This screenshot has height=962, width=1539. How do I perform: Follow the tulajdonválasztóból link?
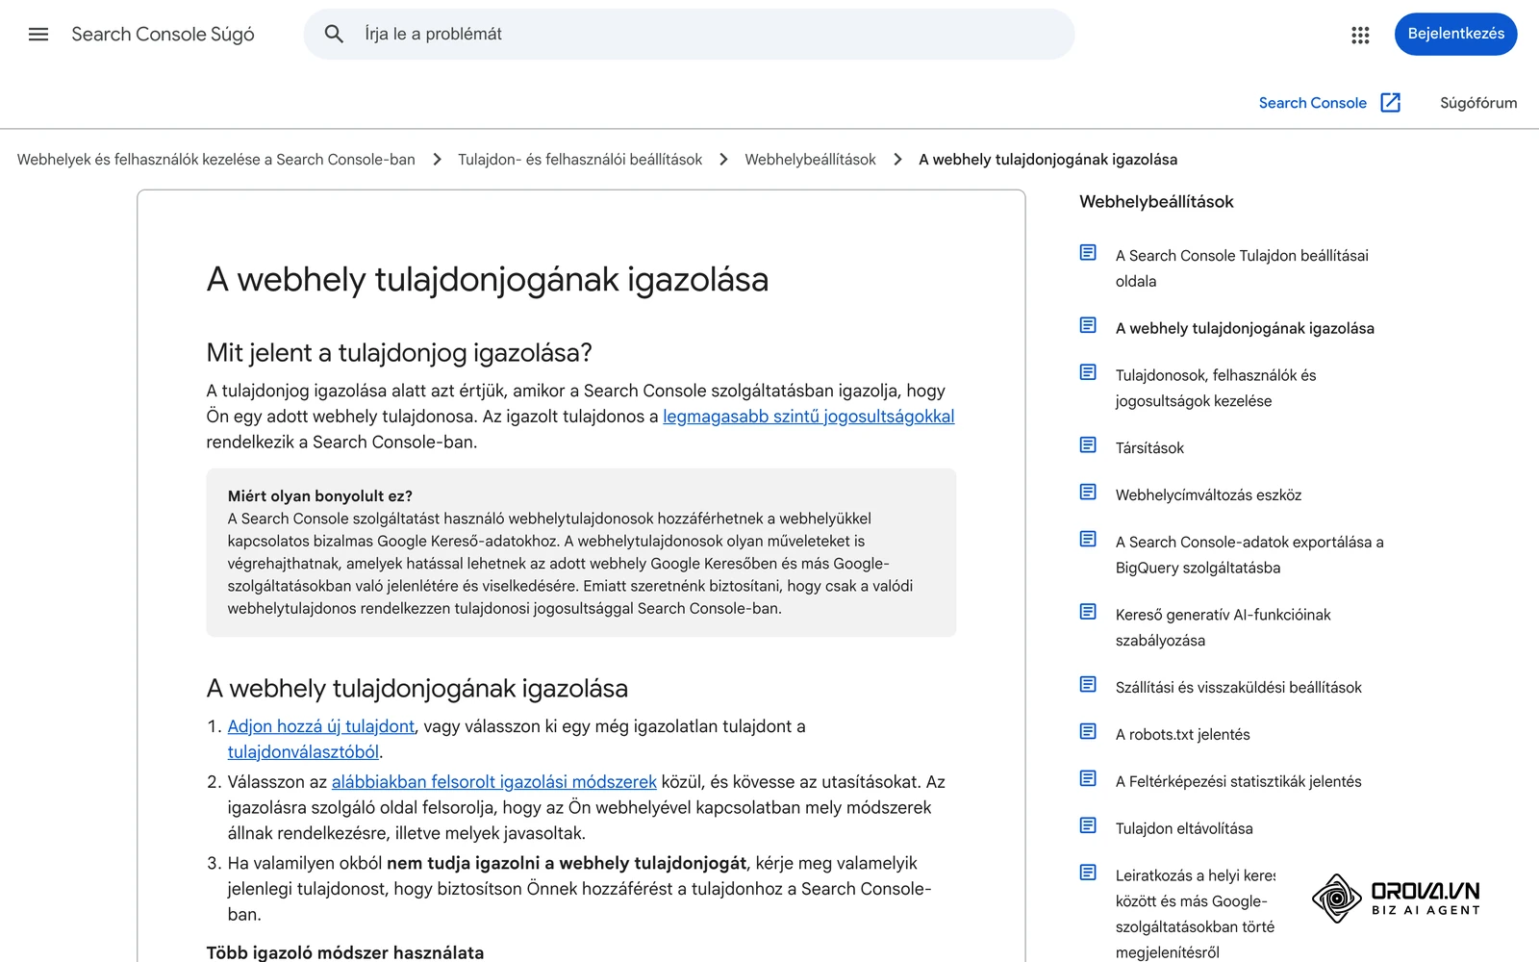coord(303,752)
